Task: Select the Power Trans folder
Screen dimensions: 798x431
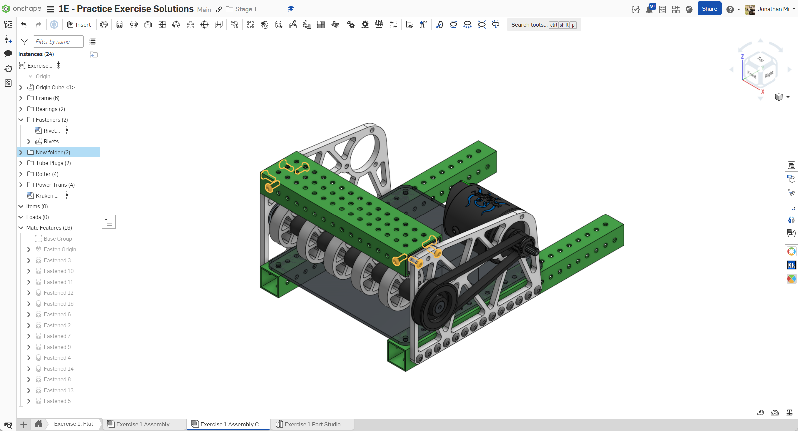Action: [55, 185]
